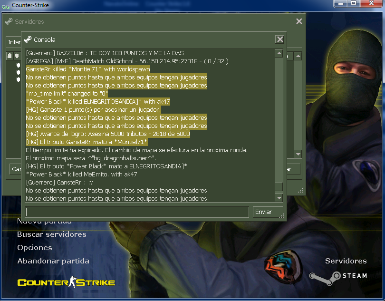Screen dimensions: 385x301
Task: Click Steam icon in Consola title
Action: coord(28,39)
